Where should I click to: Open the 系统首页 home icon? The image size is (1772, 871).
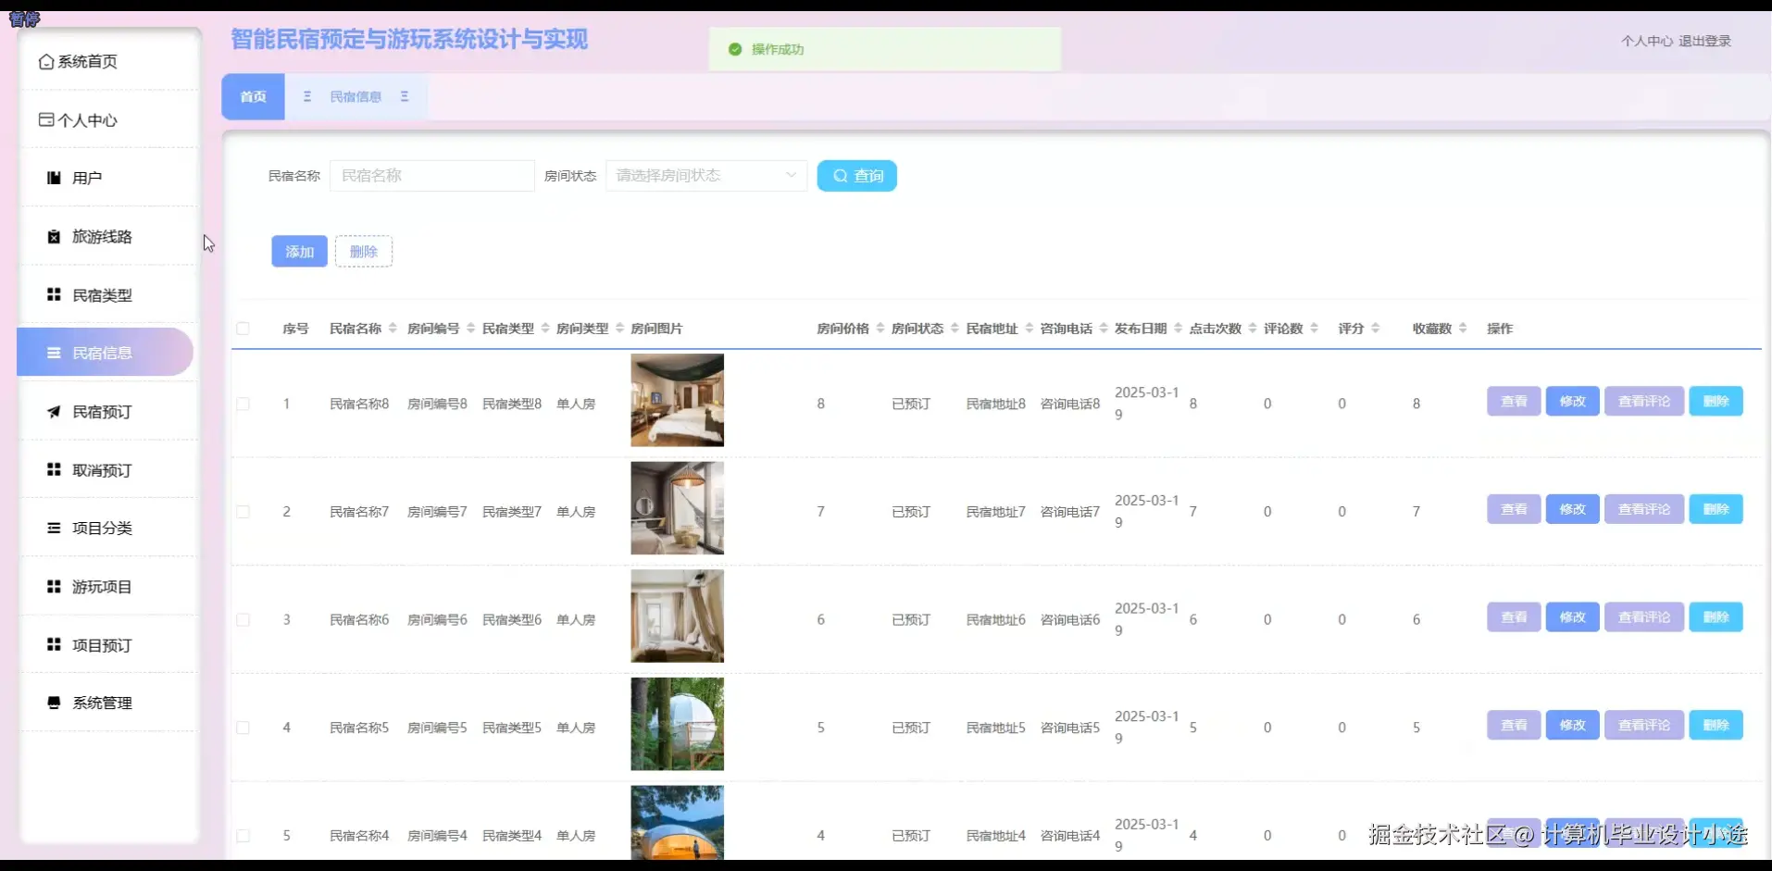(46, 62)
